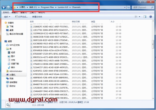Go back with the Back arrow button
The width and height of the screenshot is (156, 110).
(x=4, y=7)
